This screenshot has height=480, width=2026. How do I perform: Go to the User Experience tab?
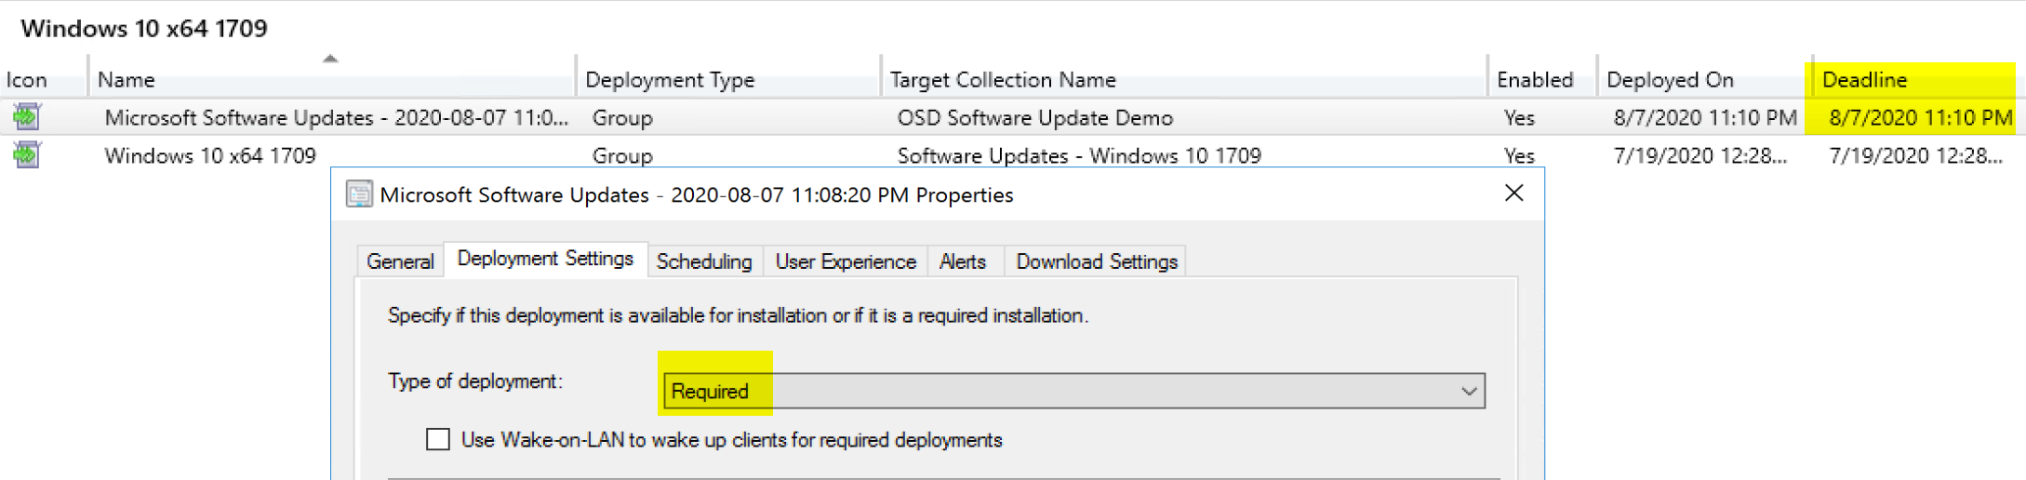pyautogui.click(x=846, y=261)
